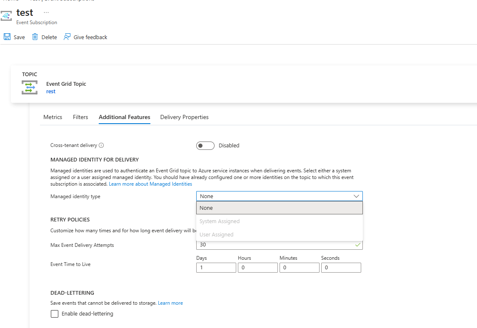Click the Cross-tenant delivery label
Screen dimensions: 477x328
pyautogui.click(x=74, y=145)
